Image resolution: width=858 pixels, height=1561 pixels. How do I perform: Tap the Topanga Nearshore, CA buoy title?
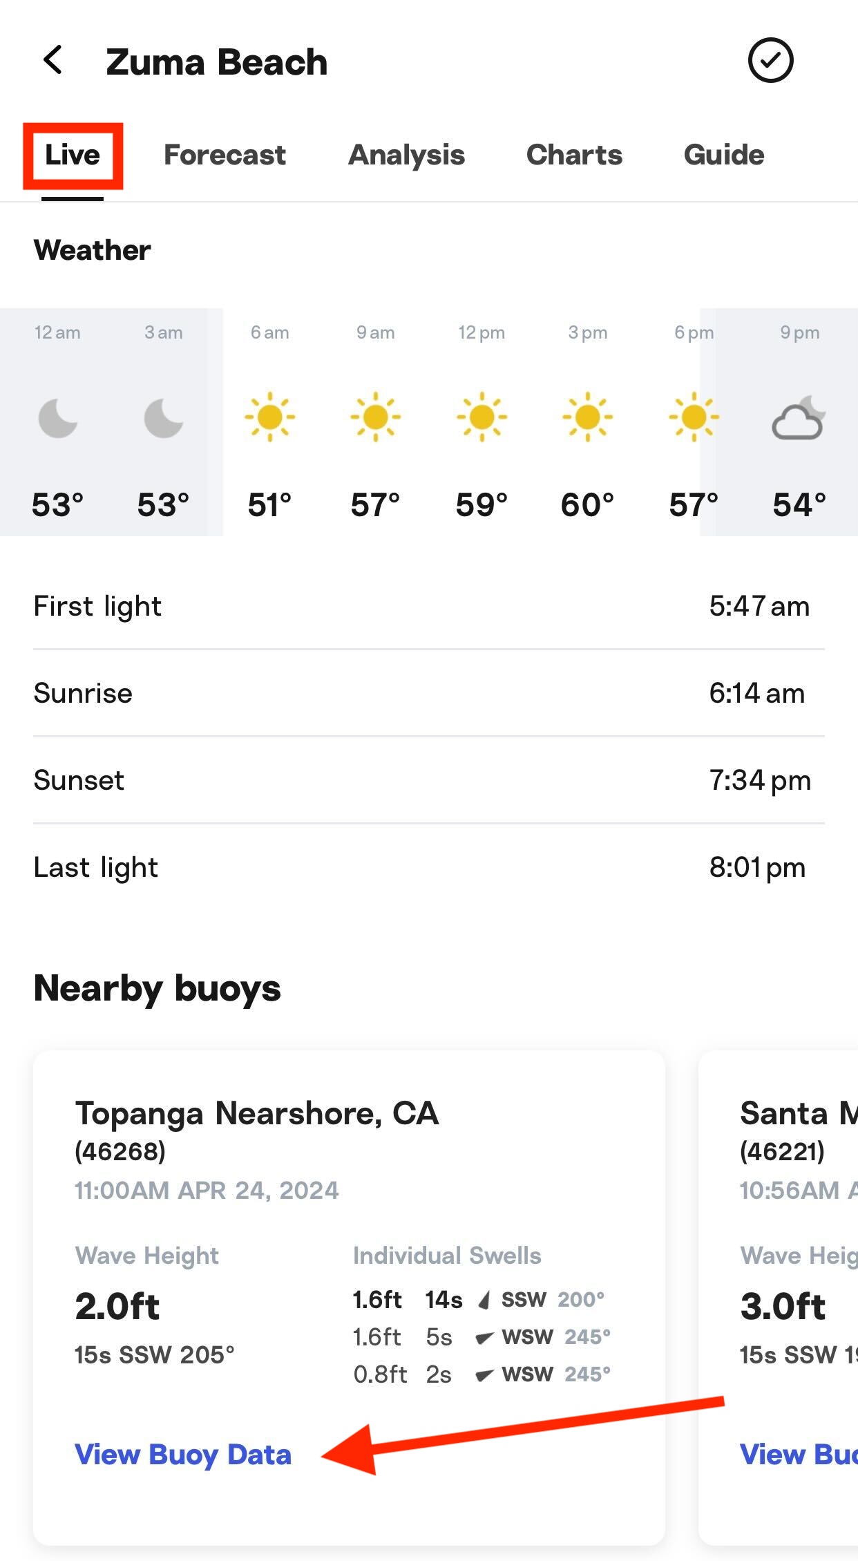click(x=257, y=1113)
